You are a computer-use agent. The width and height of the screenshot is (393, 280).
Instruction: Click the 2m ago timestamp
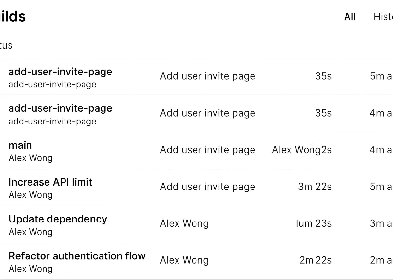pos(381,260)
